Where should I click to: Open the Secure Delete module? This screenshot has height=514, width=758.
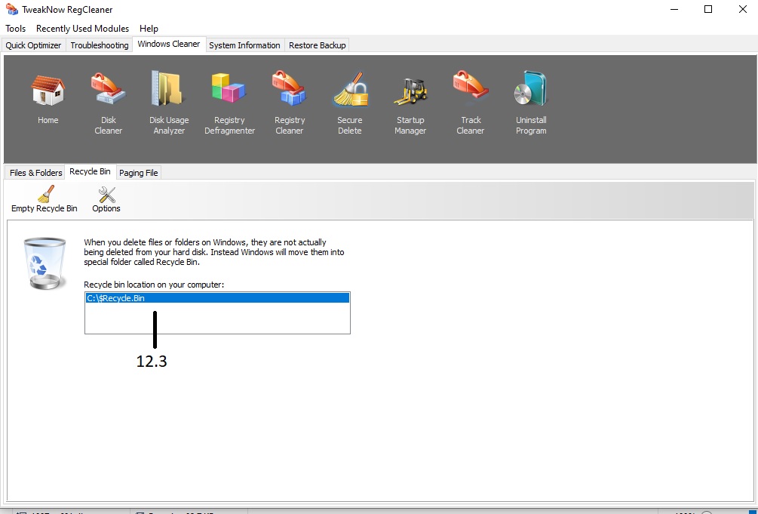coord(351,89)
